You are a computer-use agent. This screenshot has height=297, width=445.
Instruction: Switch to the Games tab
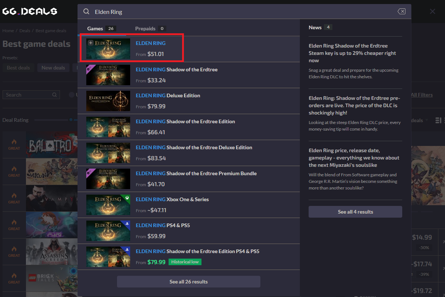[102, 29]
